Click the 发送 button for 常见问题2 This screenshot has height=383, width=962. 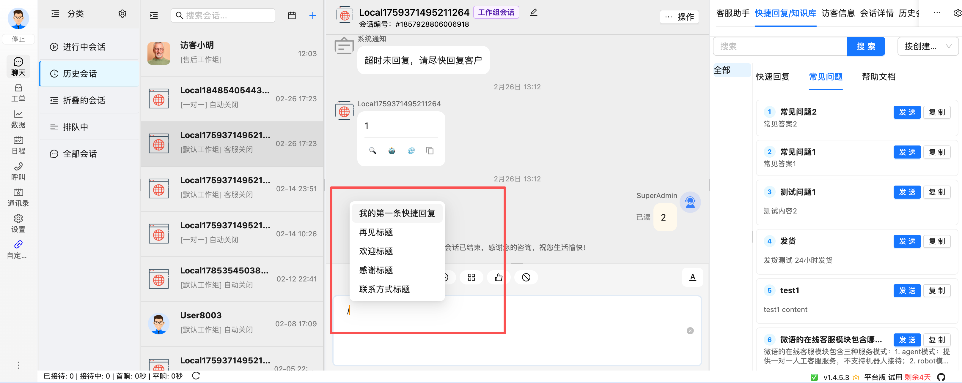click(907, 112)
